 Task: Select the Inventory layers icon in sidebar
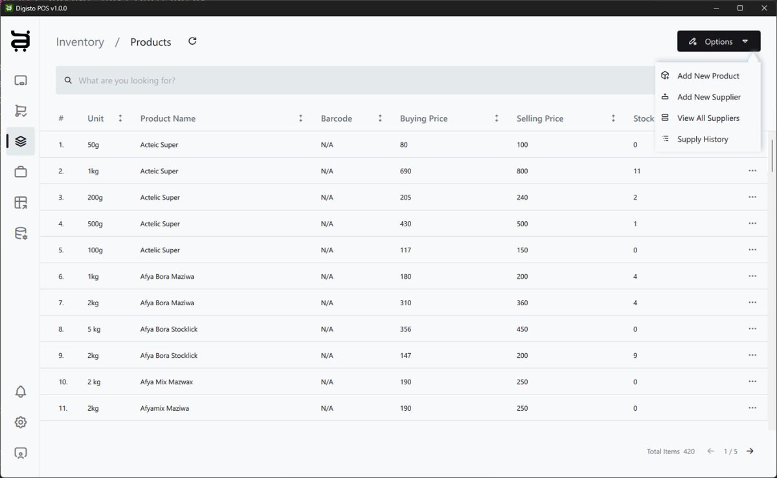point(21,141)
